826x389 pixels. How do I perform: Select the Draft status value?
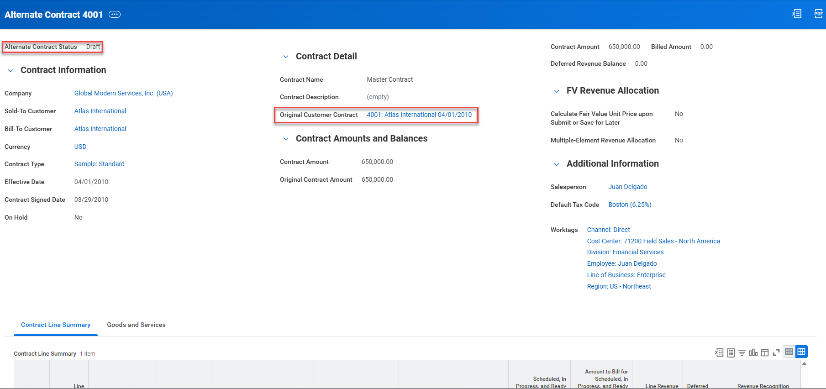pyautogui.click(x=93, y=47)
